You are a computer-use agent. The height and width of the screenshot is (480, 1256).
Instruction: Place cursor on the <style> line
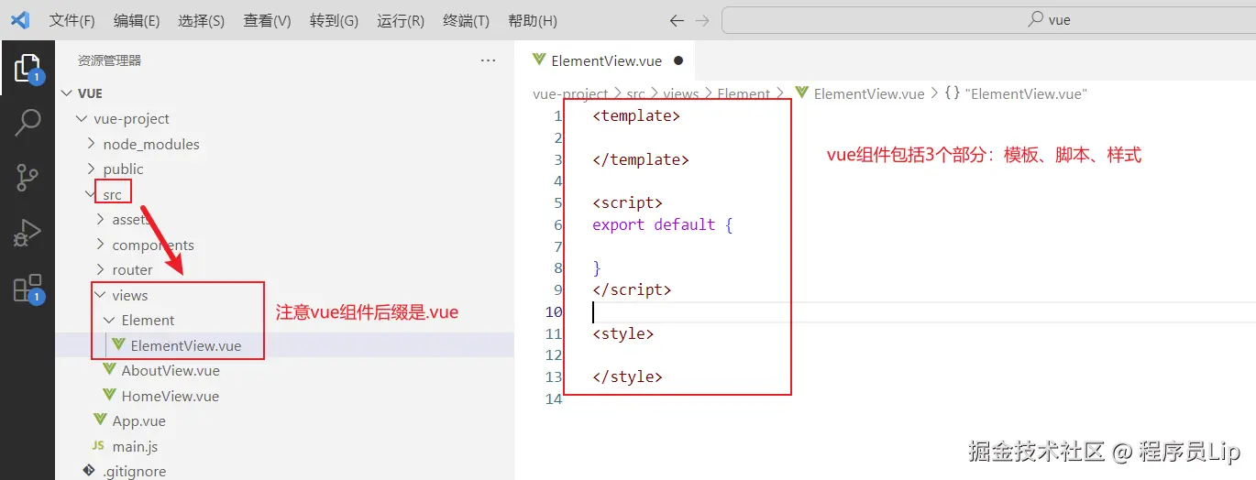(622, 333)
